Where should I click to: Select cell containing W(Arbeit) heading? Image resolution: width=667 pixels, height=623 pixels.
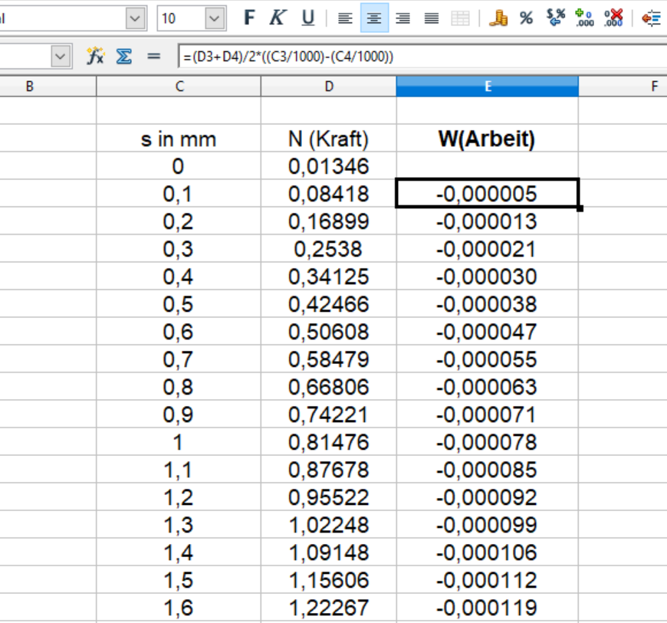tap(487, 139)
